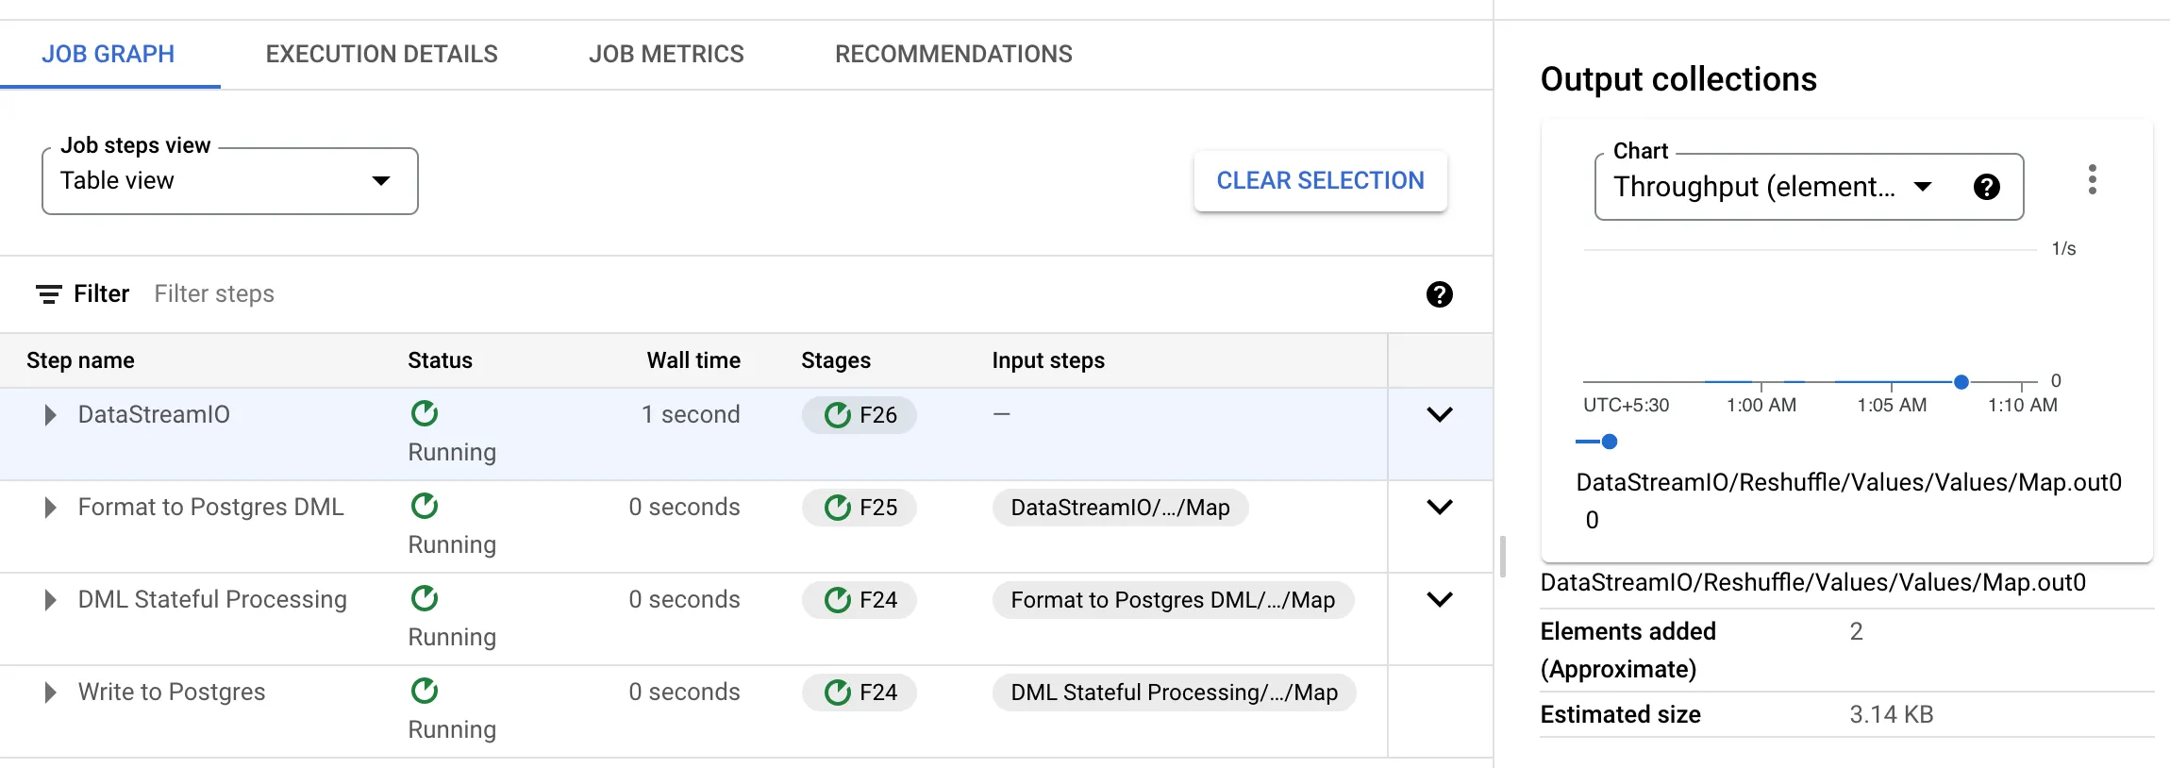This screenshot has width=2170, height=768.
Task: Click the Clear Selection button
Action: [1320, 180]
